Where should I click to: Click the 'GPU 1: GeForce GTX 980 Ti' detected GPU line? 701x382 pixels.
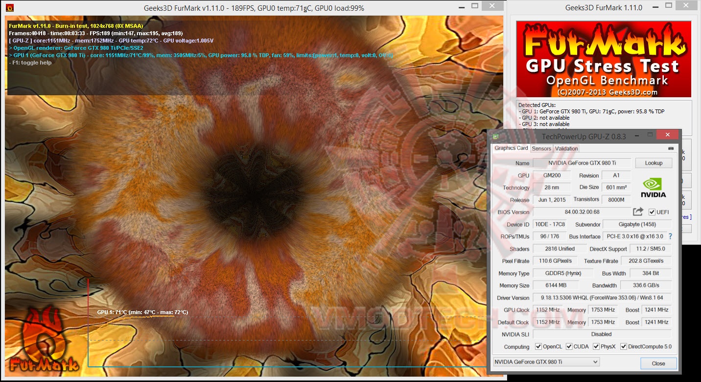(x=592, y=111)
